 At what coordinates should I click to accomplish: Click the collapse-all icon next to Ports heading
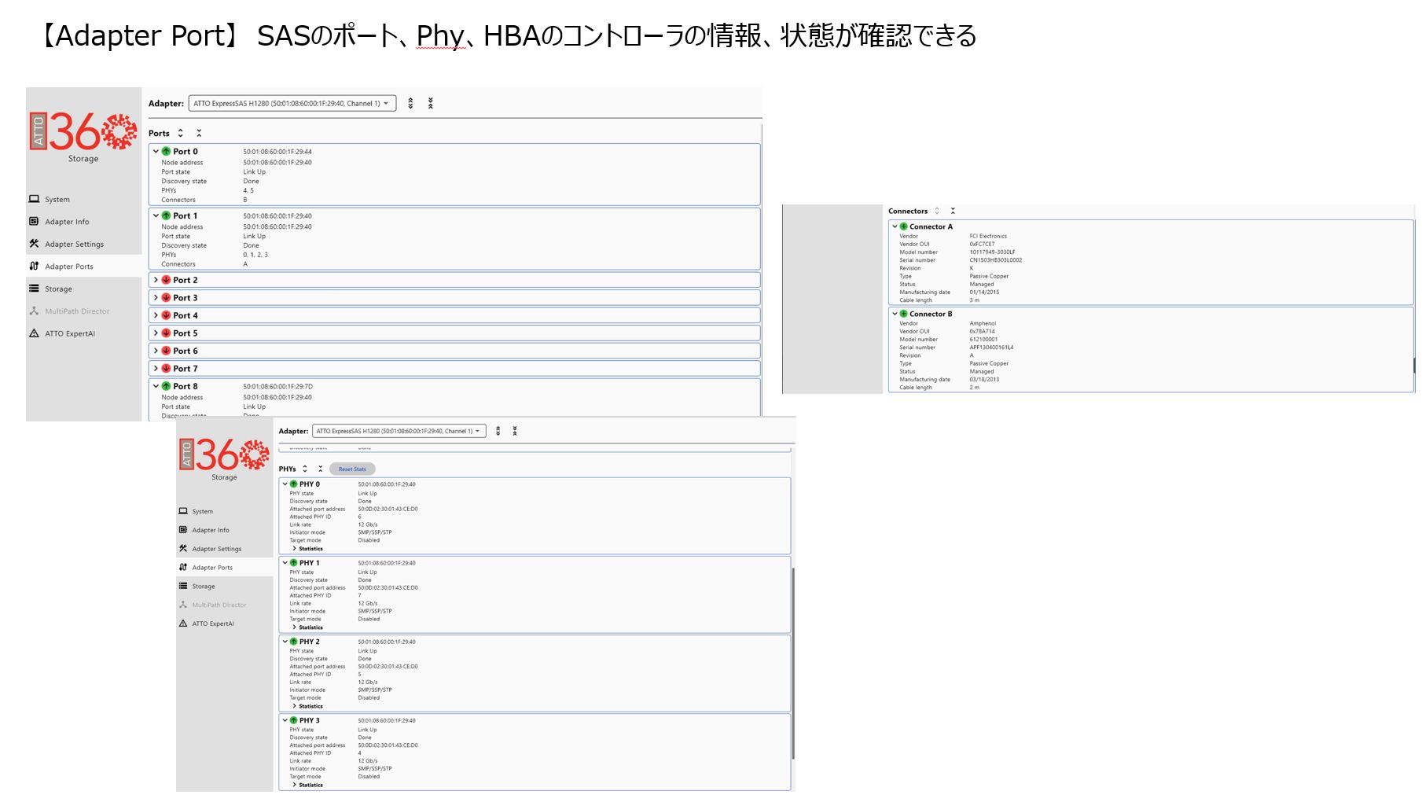click(x=199, y=134)
